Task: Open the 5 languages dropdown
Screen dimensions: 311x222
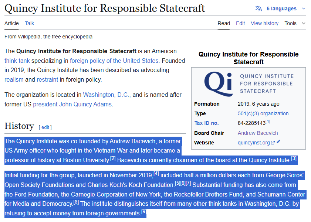Action: point(281,8)
